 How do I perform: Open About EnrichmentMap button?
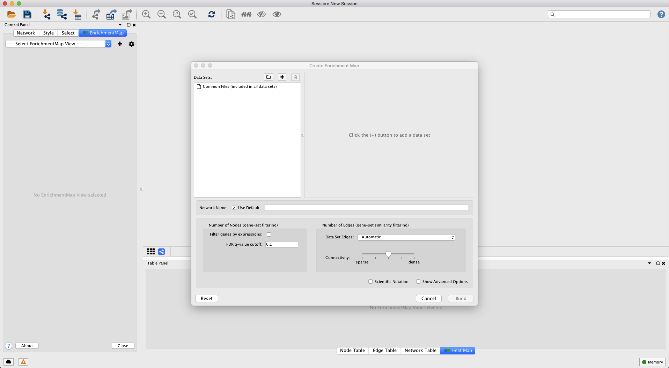point(27,346)
